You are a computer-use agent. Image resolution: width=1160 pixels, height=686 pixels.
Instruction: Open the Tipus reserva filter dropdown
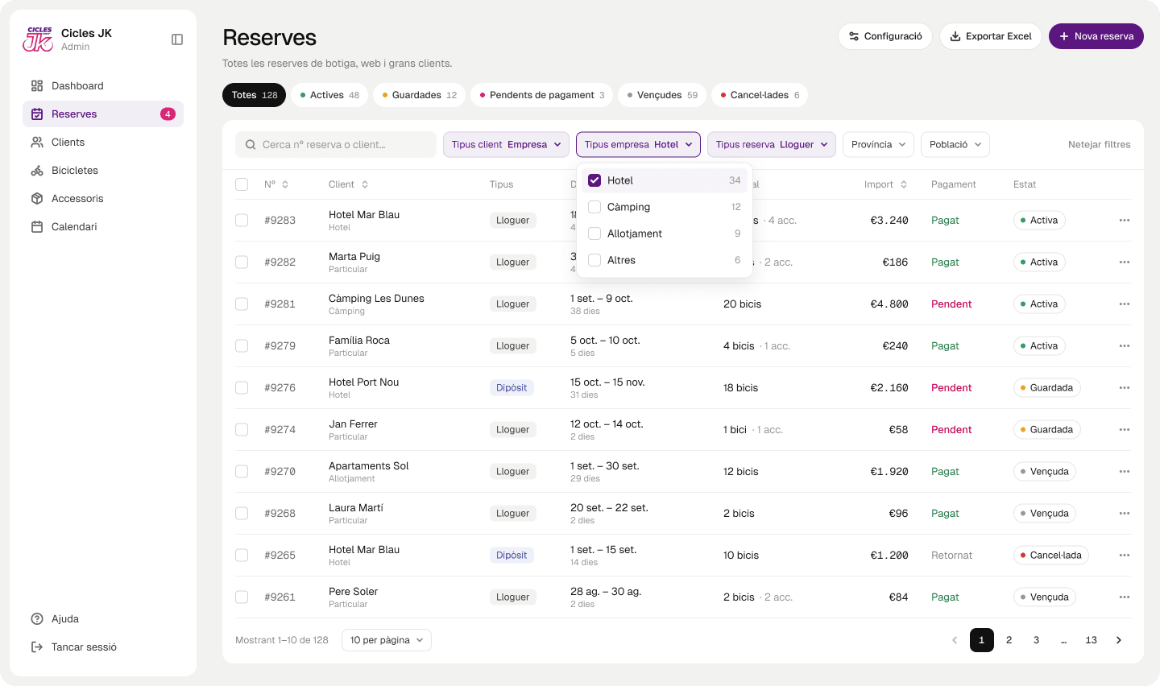[772, 145]
